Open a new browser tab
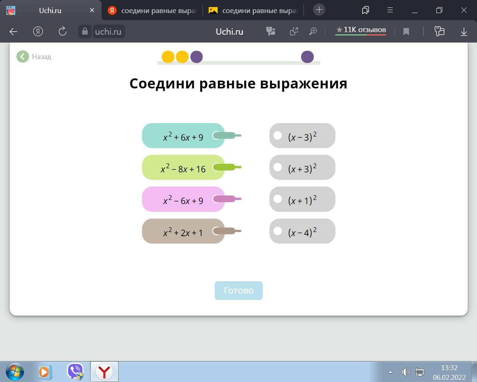 coord(319,10)
